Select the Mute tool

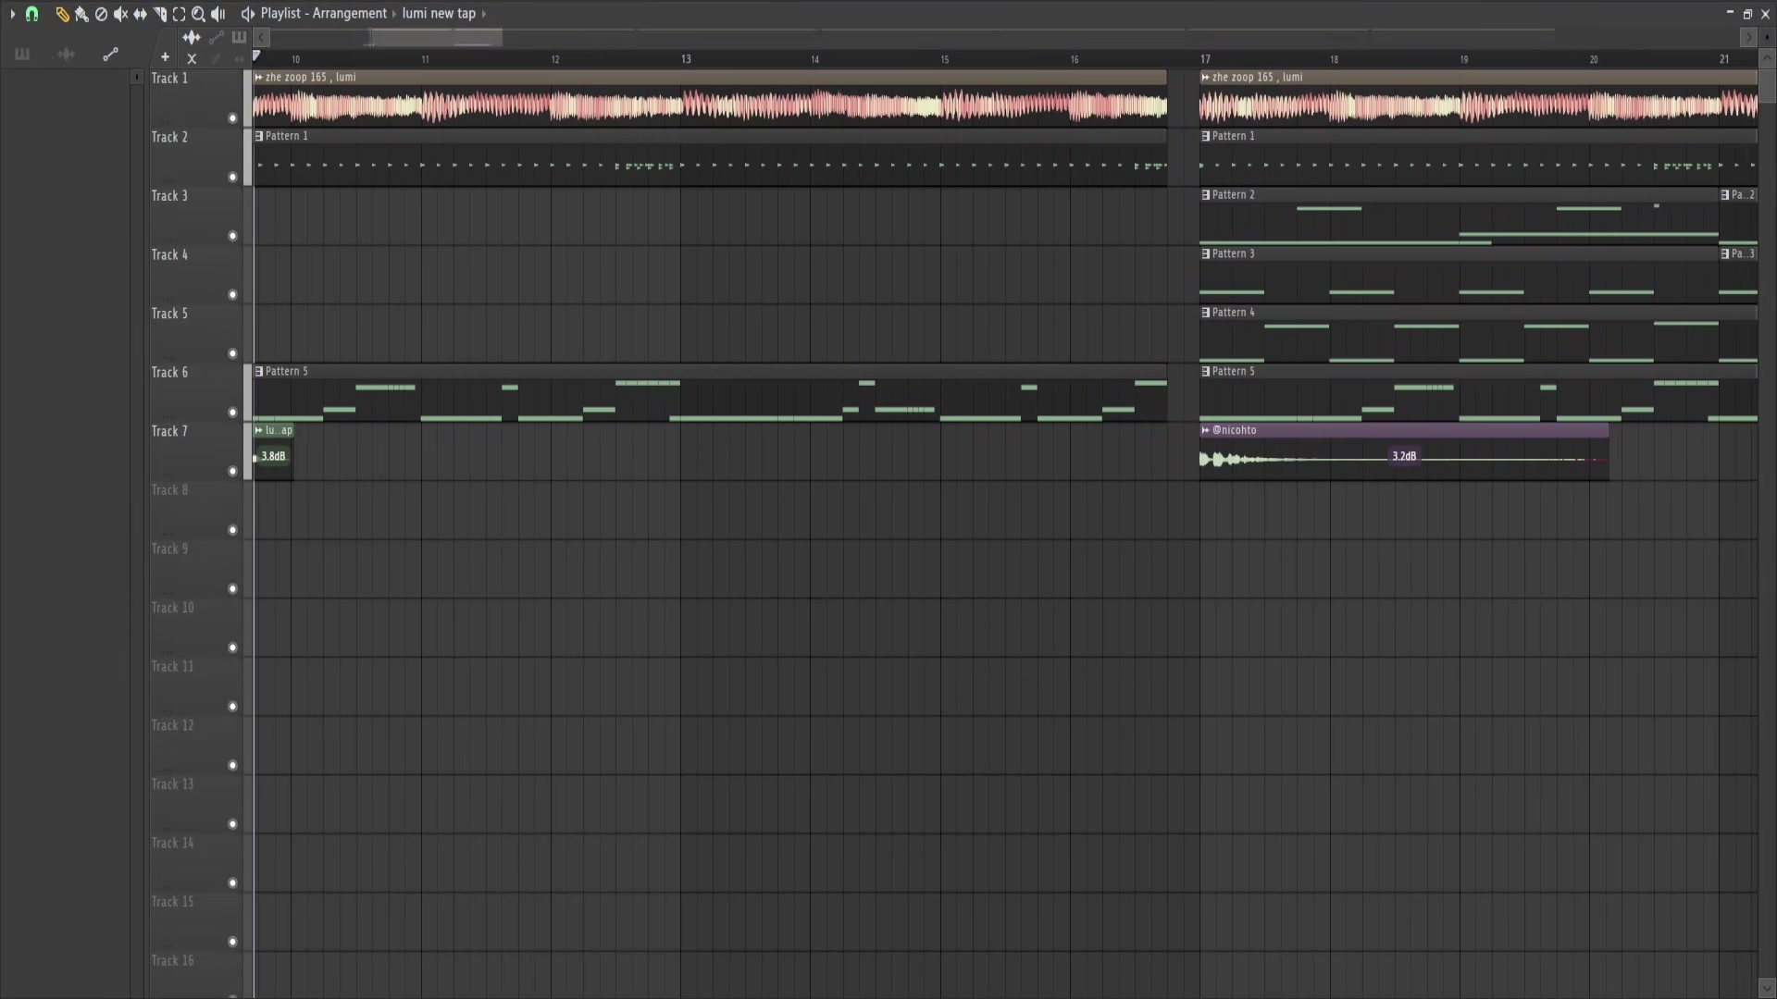pos(120,14)
